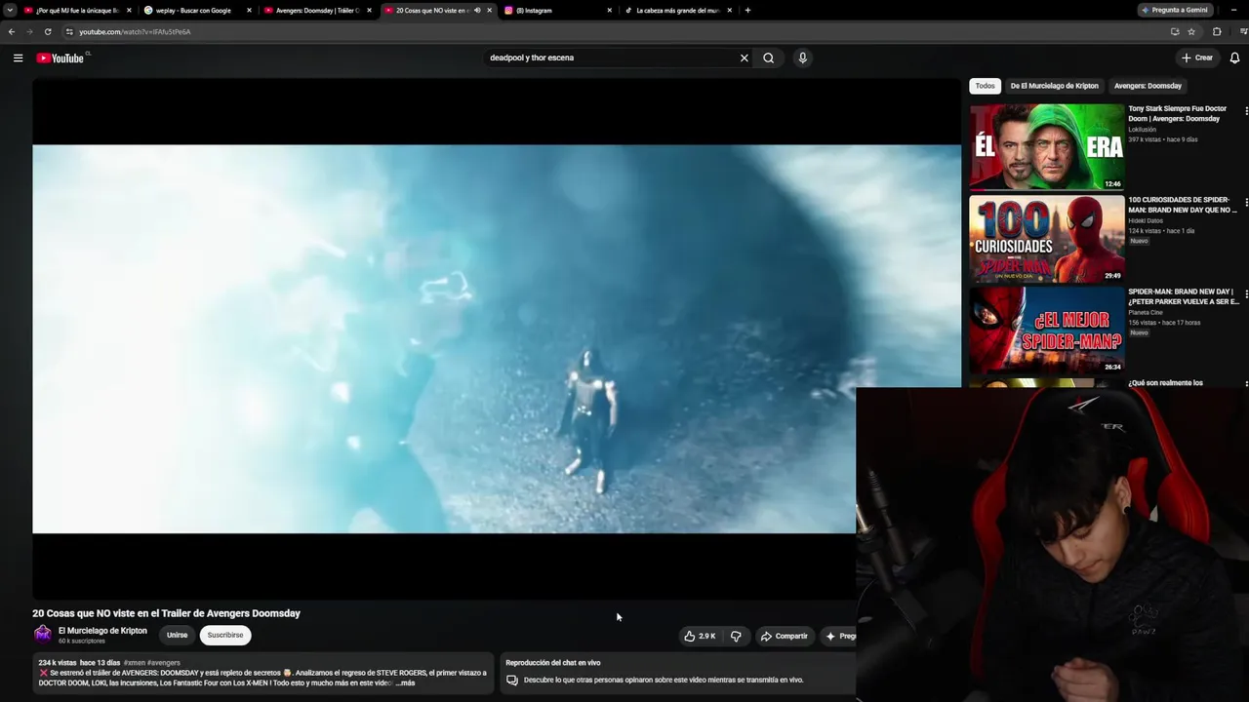Reload the page in the browser
The image size is (1249, 702).
(x=48, y=31)
